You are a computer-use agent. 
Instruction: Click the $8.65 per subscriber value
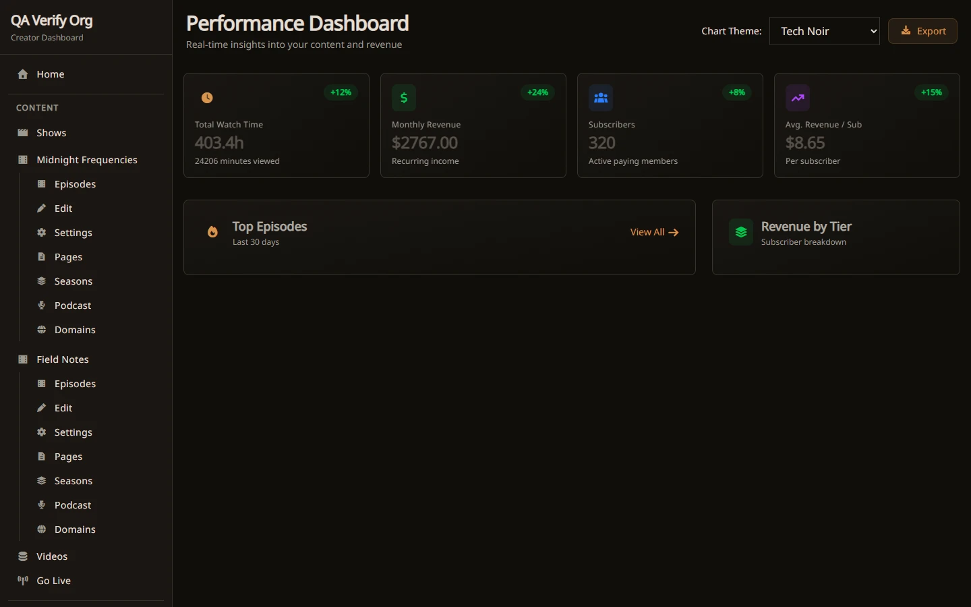(x=805, y=143)
